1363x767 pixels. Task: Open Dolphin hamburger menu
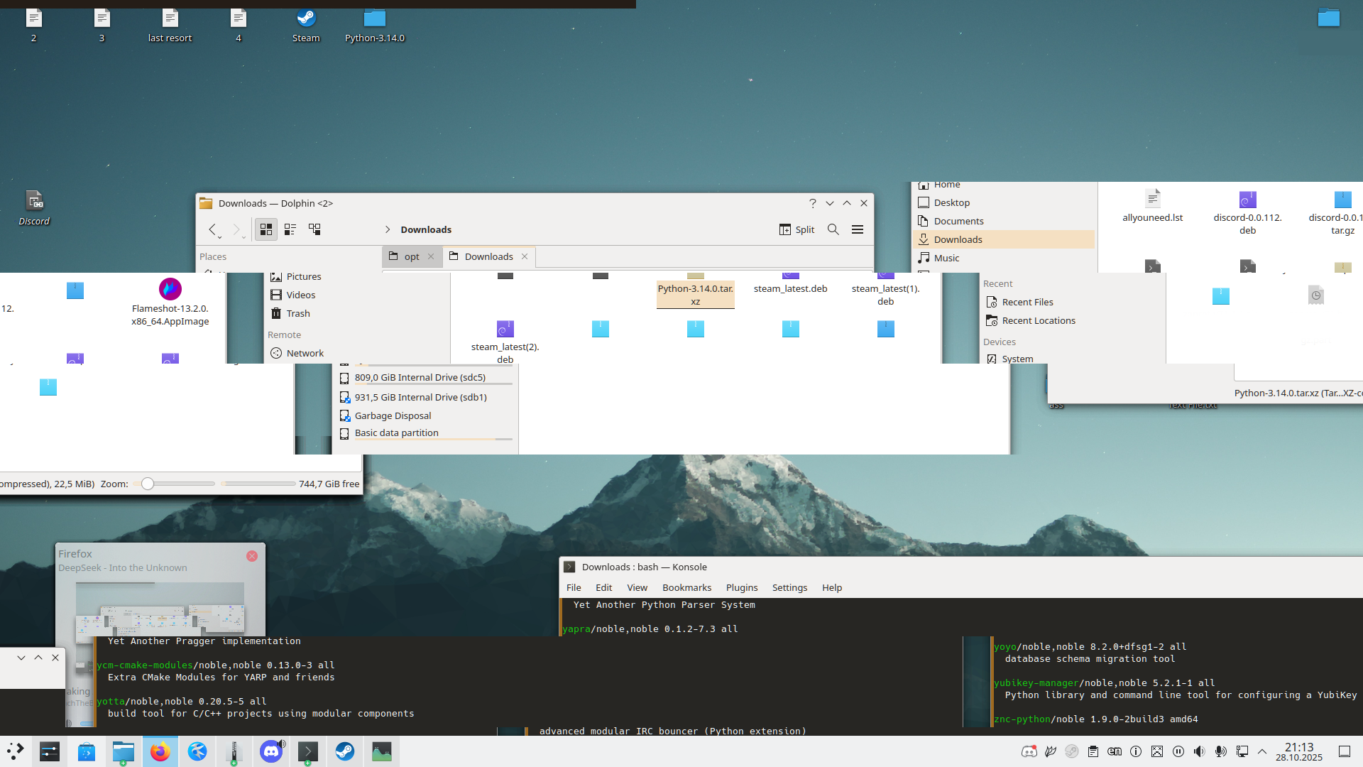858,229
